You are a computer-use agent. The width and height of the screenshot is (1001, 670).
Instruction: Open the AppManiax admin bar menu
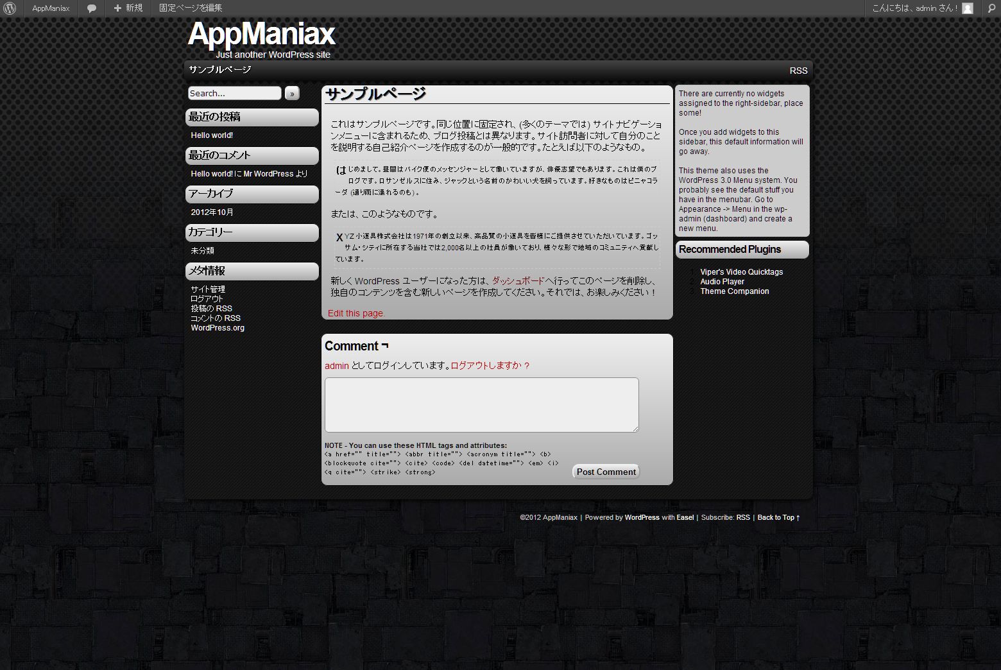click(51, 8)
